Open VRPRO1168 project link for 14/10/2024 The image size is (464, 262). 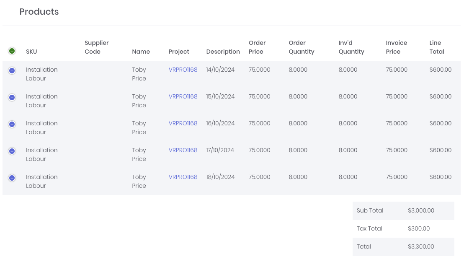[x=183, y=70]
